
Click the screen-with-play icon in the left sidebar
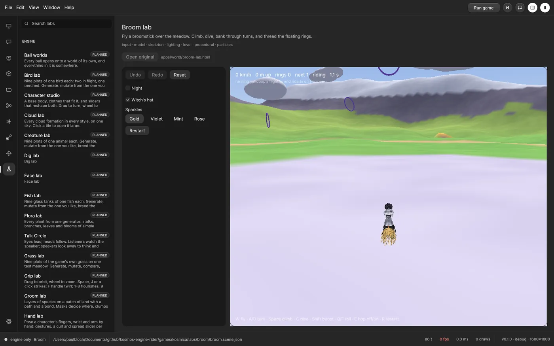pos(9,58)
